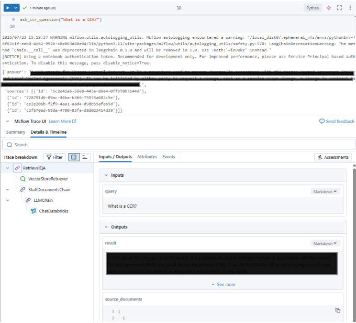Switch to the Summary tab
This screenshot has height=323, width=356.
(x=16, y=132)
